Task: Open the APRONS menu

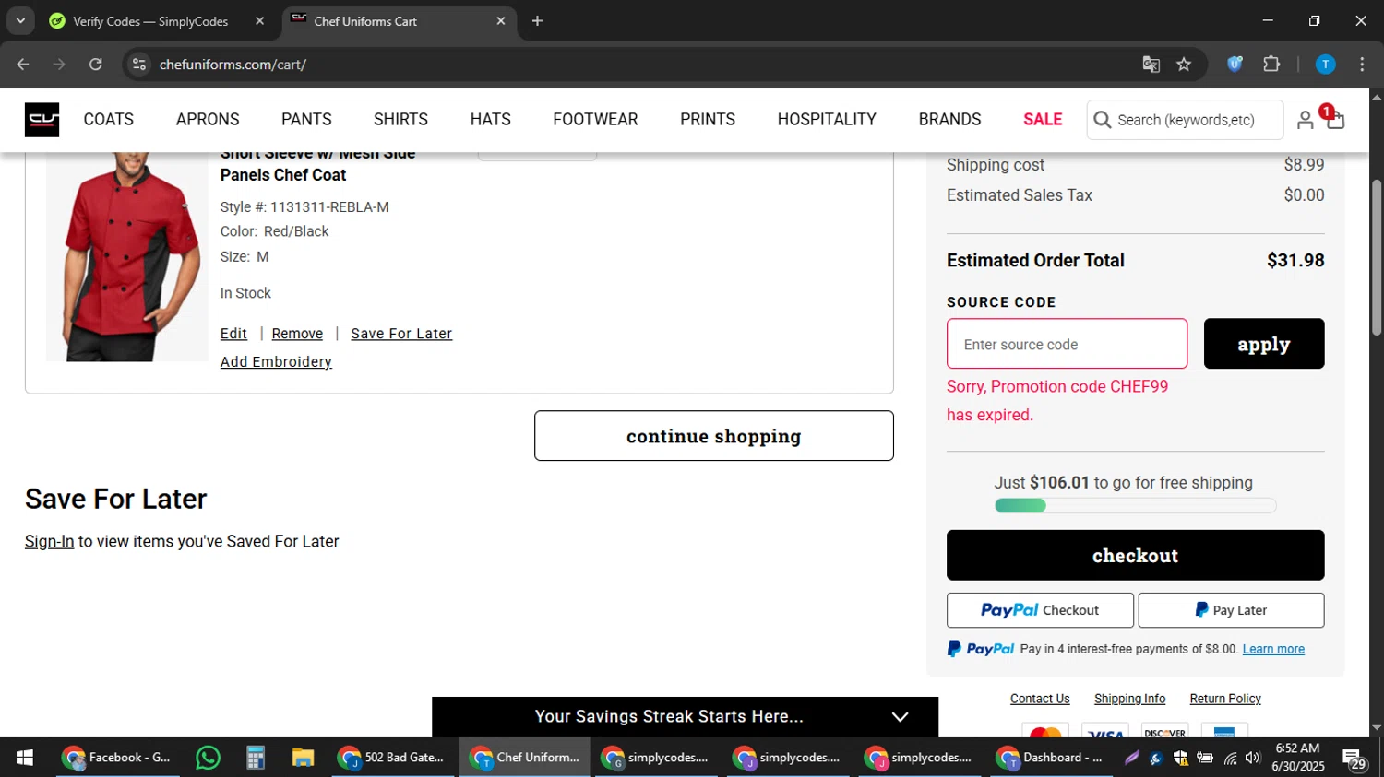Action: pos(208,120)
